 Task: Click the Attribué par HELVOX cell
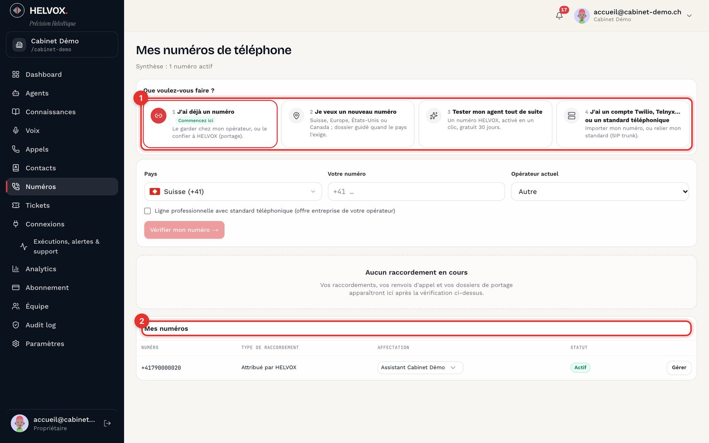click(269, 367)
